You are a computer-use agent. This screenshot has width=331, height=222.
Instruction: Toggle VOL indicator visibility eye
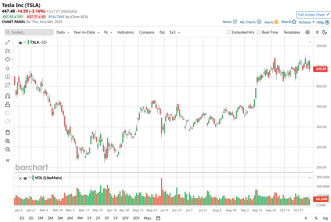(x=25, y=178)
